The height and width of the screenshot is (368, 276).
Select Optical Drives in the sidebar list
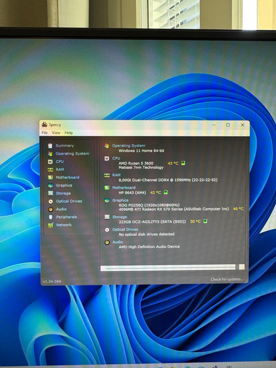click(x=69, y=201)
